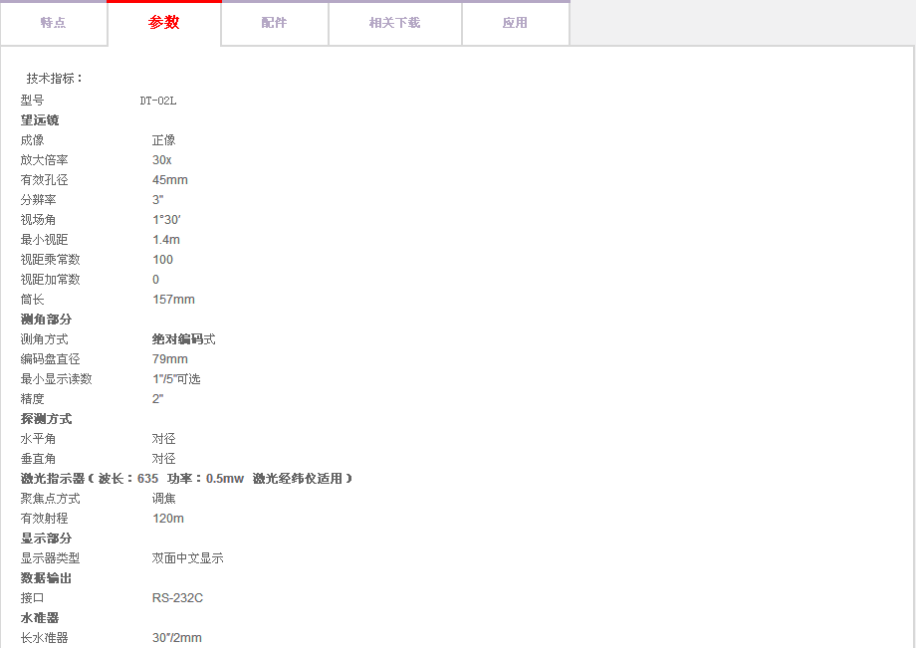Open the 应用 tab

515,23
